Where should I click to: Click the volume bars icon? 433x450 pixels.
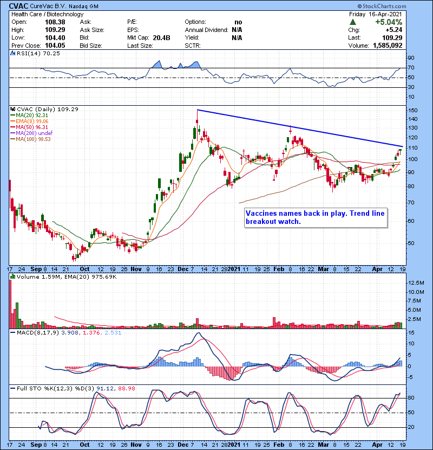[12, 277]
